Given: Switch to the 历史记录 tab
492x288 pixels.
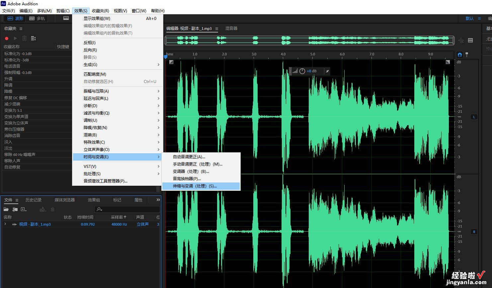Looking at the screenshot, I should (x=34, y=200).
